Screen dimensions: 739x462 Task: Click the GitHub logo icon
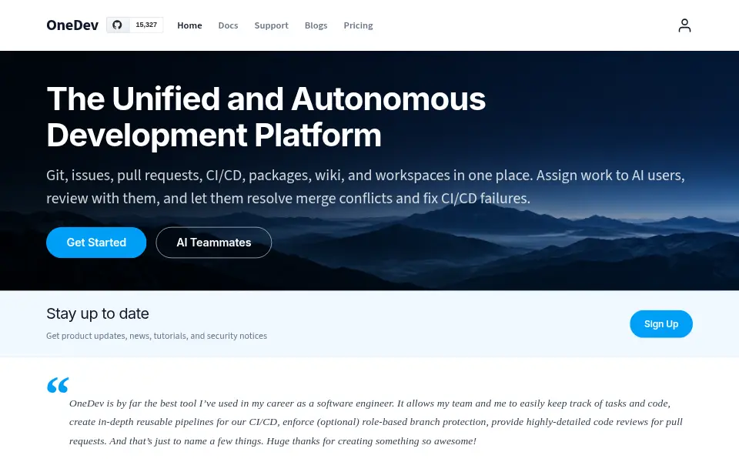click(117, 25)
